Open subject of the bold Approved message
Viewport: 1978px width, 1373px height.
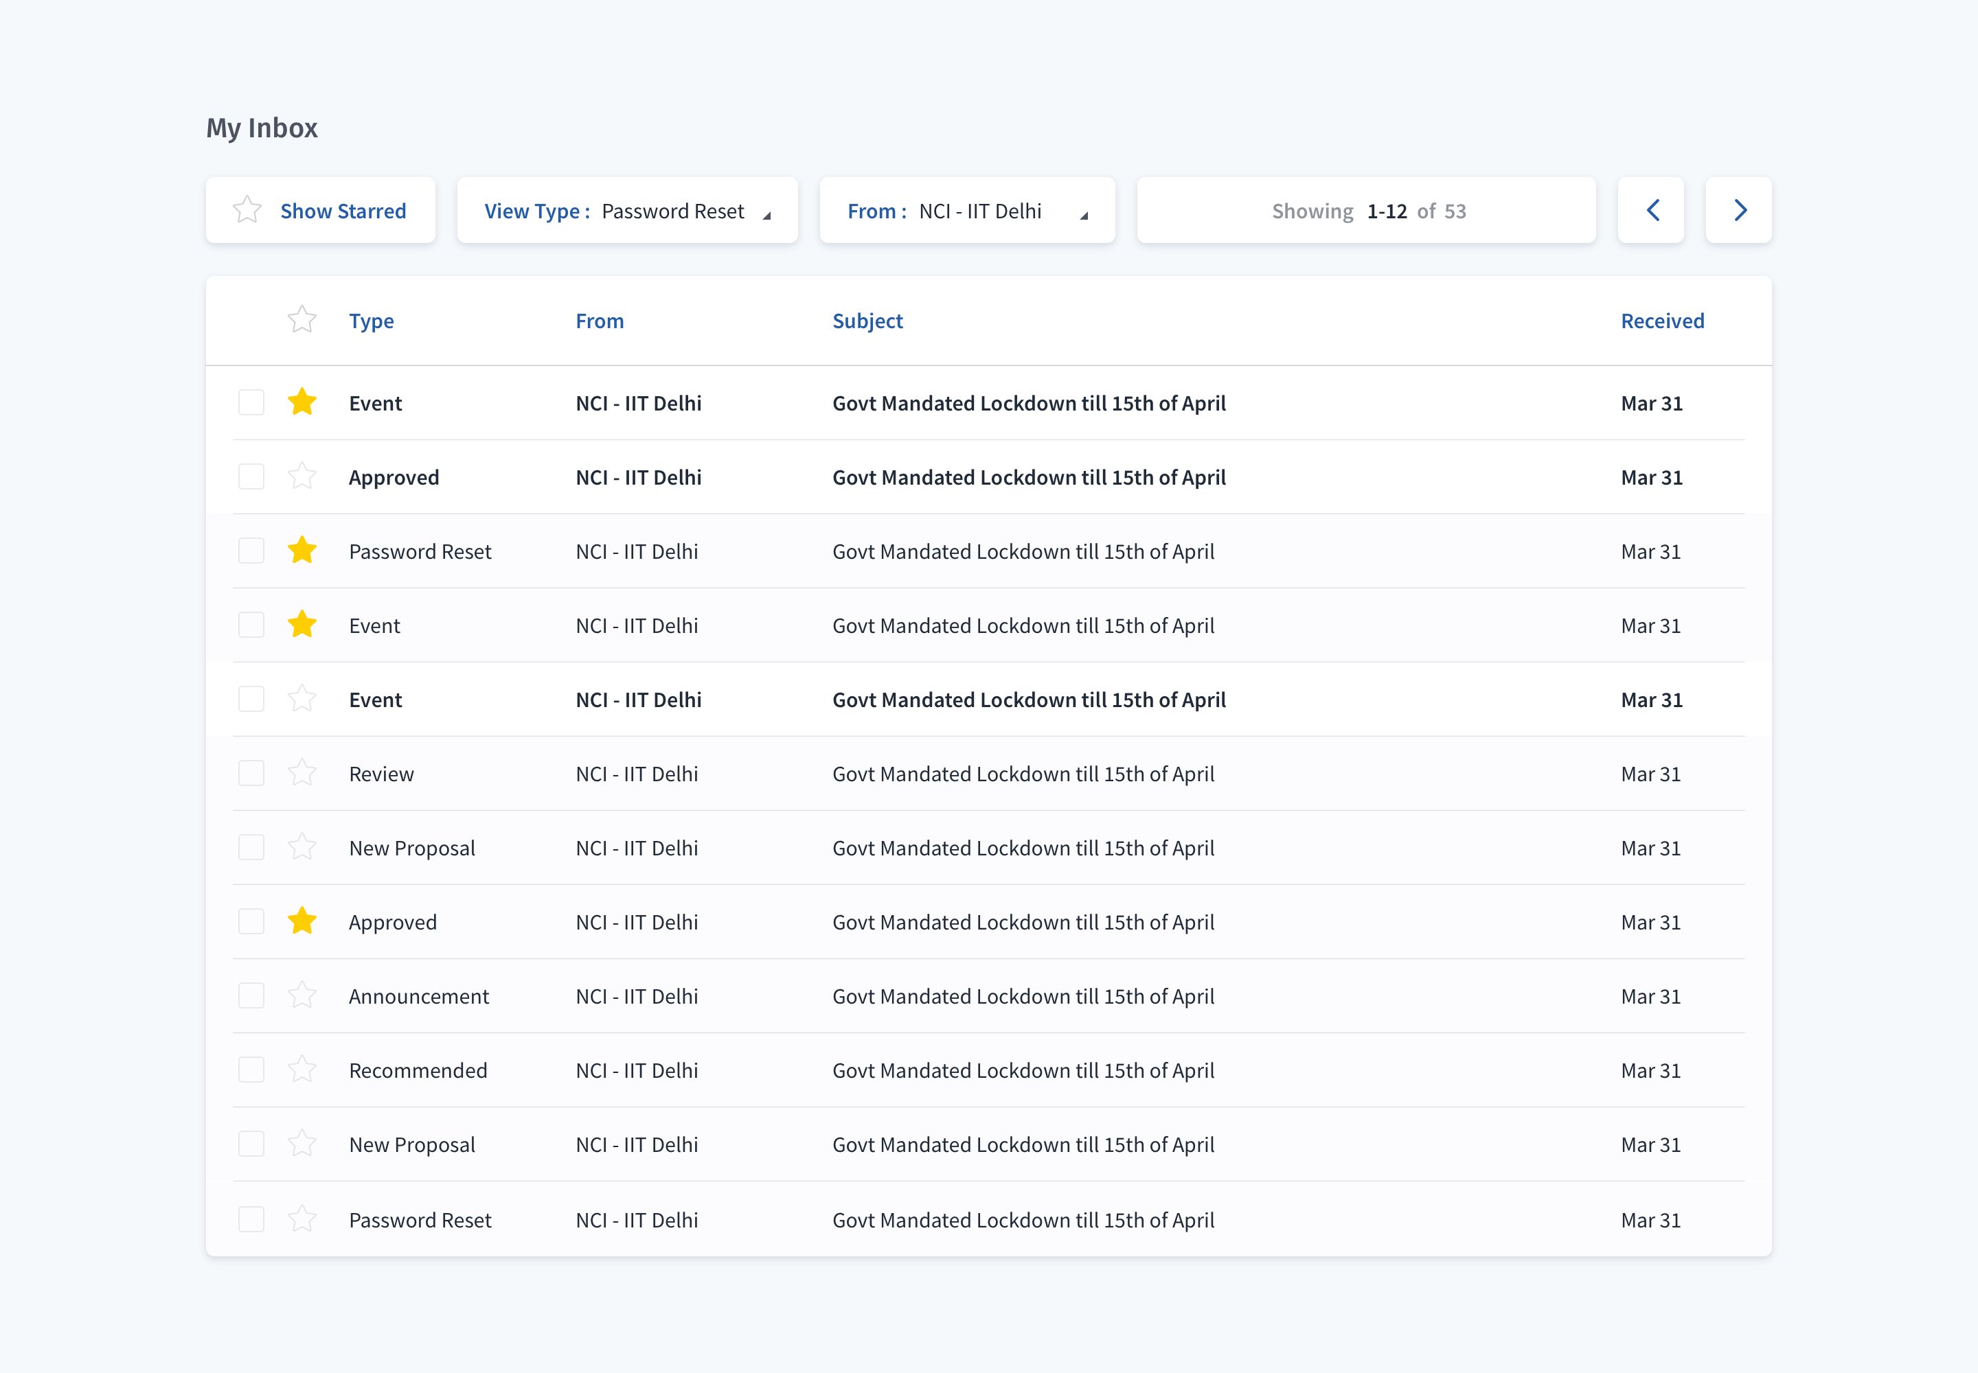coord(1030,477)
